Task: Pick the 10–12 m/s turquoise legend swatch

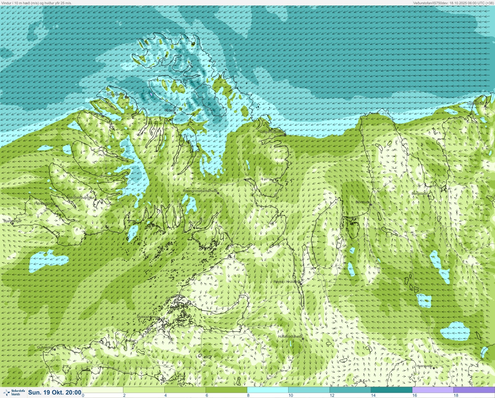Action: pos(309,390)
